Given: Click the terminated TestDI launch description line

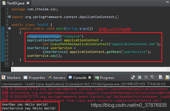Looking at the screenshot, I should pyautogui.click(x=83, y=84).
